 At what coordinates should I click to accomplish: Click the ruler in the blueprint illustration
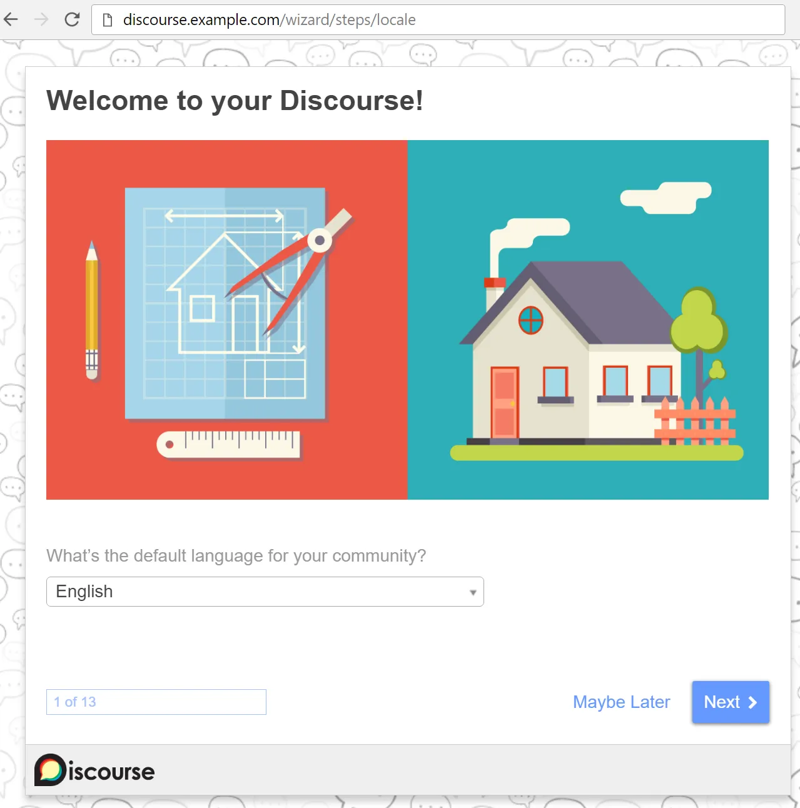228,445
